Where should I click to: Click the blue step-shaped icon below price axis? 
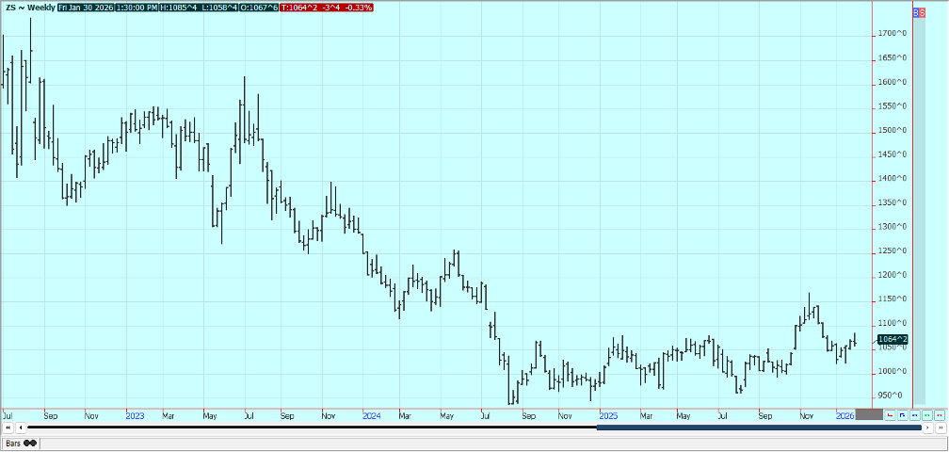pos(902,414)
